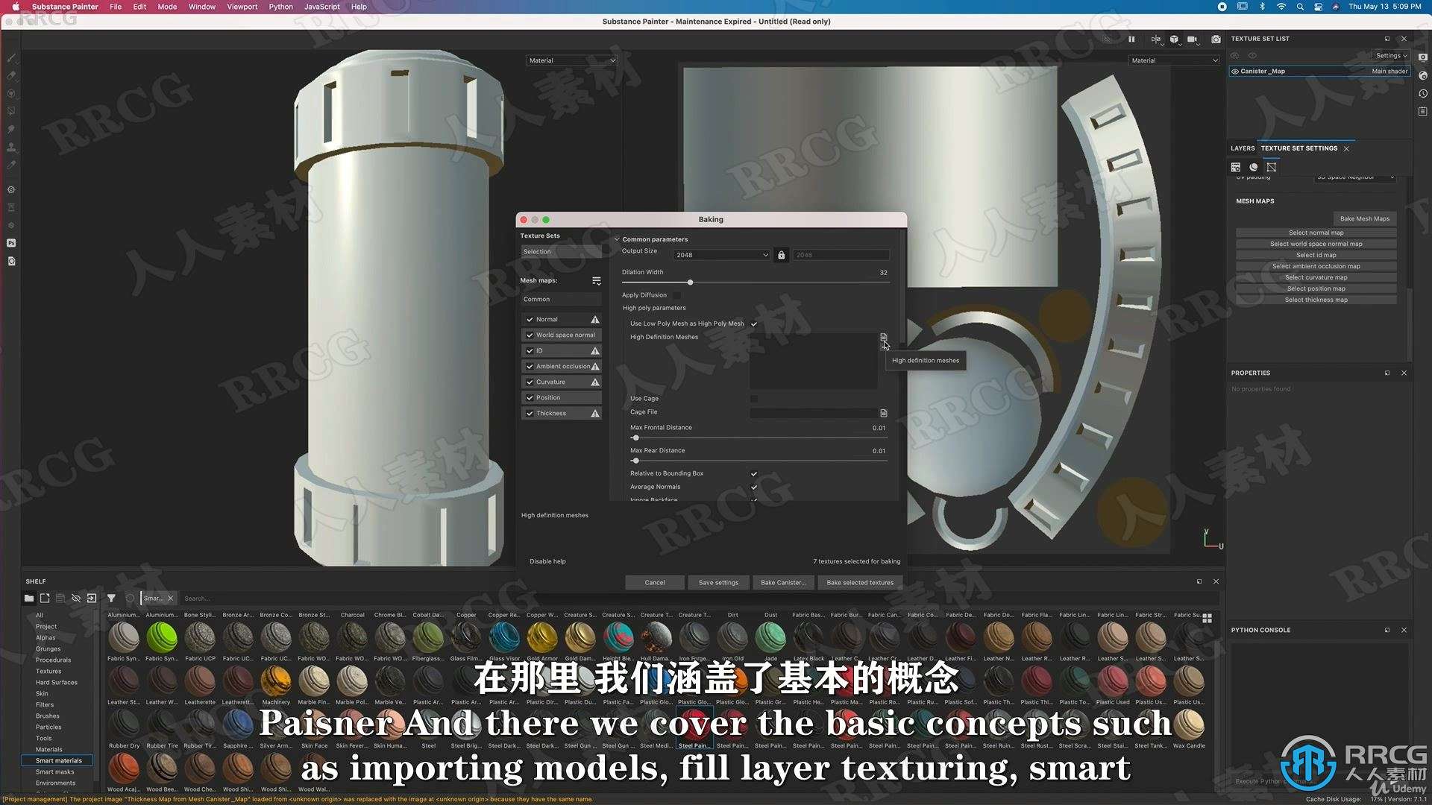Open the camera selection icon in viewport toolbar

pyautogui.click(x=1192, y=39)
